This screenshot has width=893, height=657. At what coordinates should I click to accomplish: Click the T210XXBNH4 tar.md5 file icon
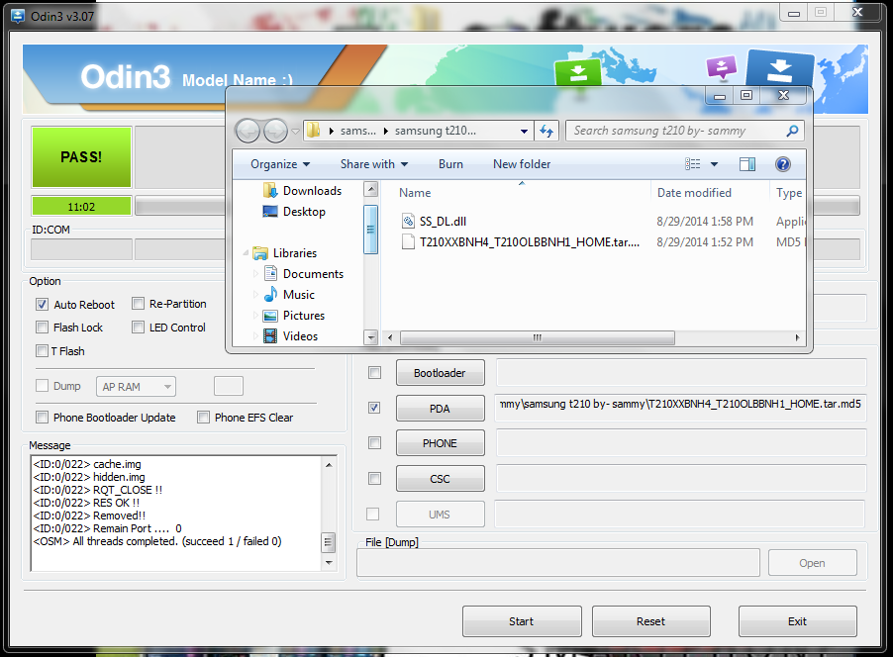click(408, 242)
